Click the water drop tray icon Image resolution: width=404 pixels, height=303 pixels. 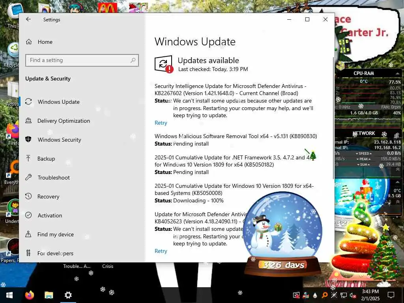point(315,295)
